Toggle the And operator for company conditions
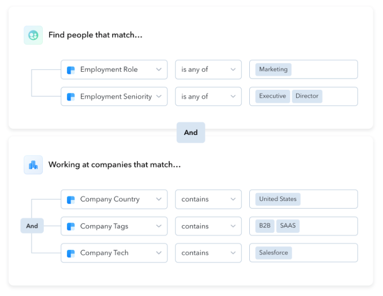The height and width of the screenshot is (296, 383). [x=32, y=226]
